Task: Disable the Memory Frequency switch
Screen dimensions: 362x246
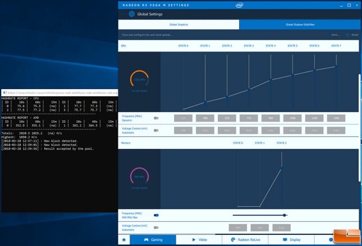Action: [156, 215]
